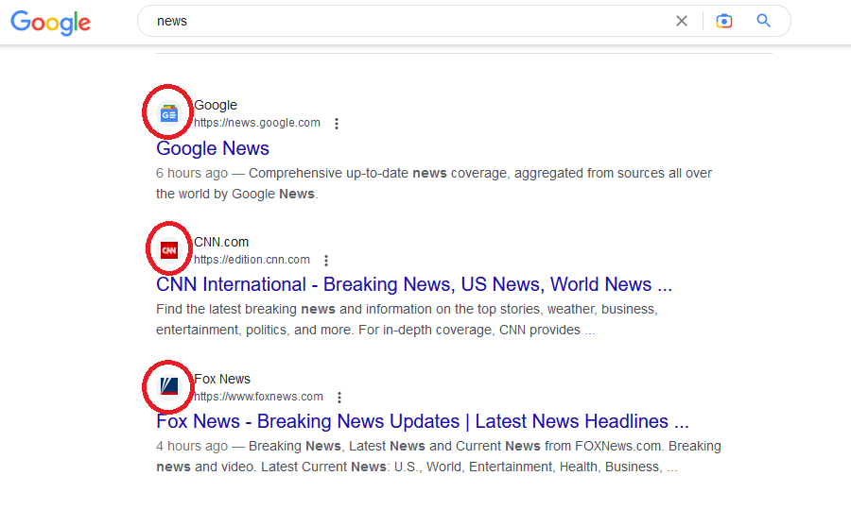Click the Google News favicon
Viewport: 851px width, 510px height.
(x=169, y=114)
